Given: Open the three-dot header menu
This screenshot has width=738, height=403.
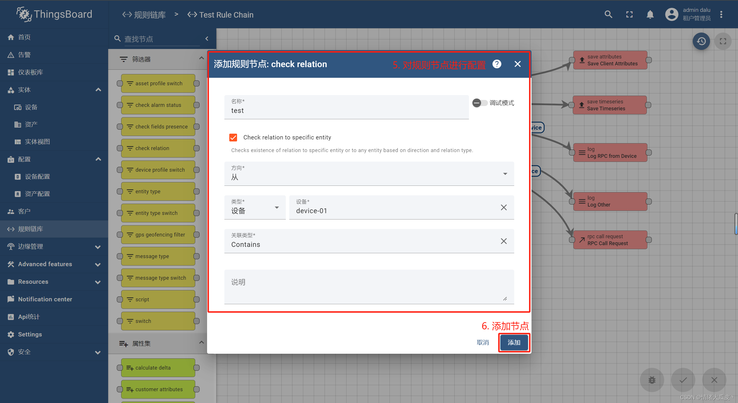Looking at the screenshot, I should point(721,14).
